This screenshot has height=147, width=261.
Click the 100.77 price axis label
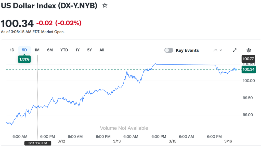[x=249, y=59]
